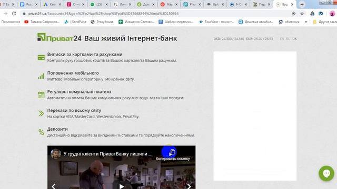Play the embedded video
337x189 pixels.
(122, 186)
